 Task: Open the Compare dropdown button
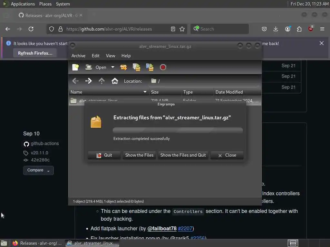tap(38, 170)
